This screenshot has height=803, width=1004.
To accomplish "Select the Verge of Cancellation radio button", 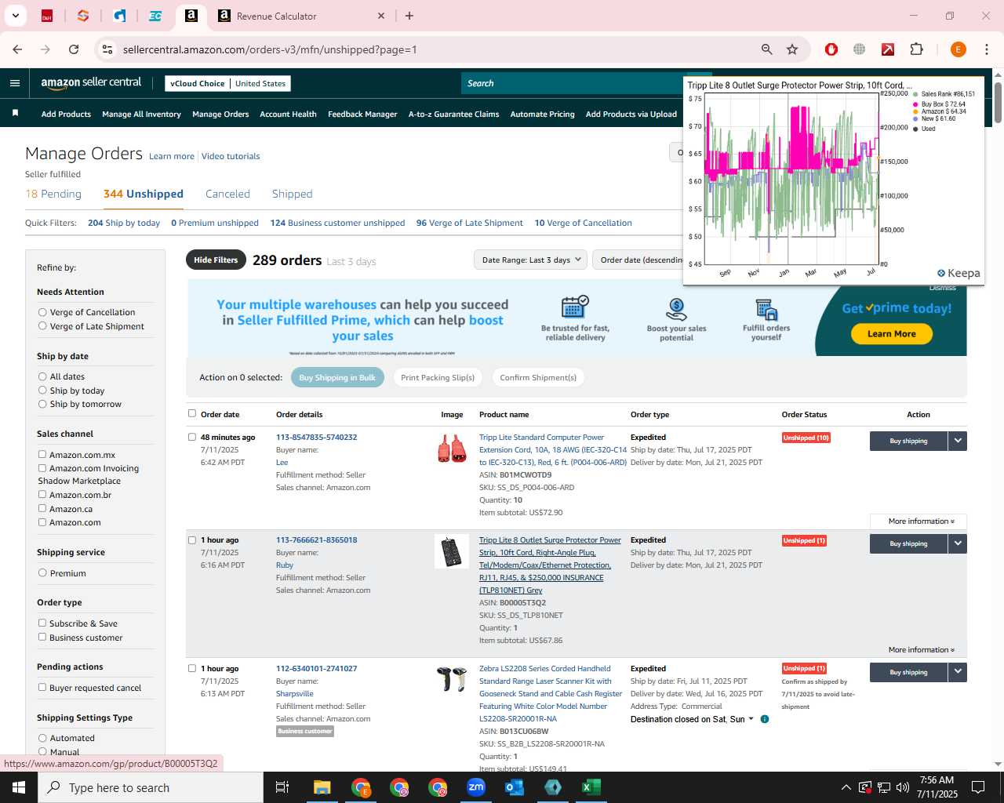I will (42, 312).
